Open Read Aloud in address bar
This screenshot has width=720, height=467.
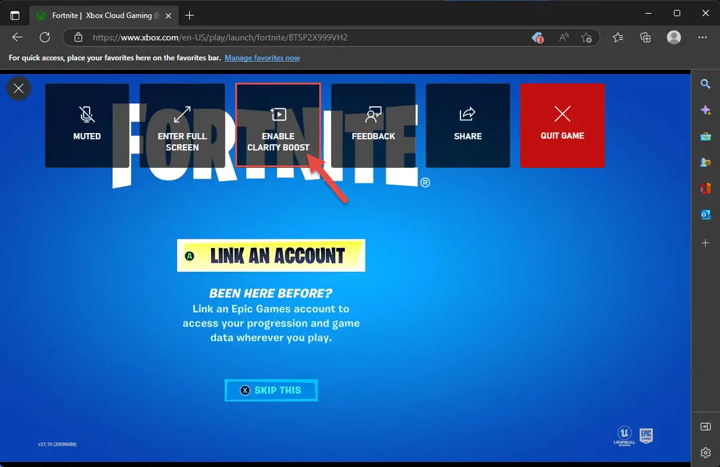click(x=563, y=37)
